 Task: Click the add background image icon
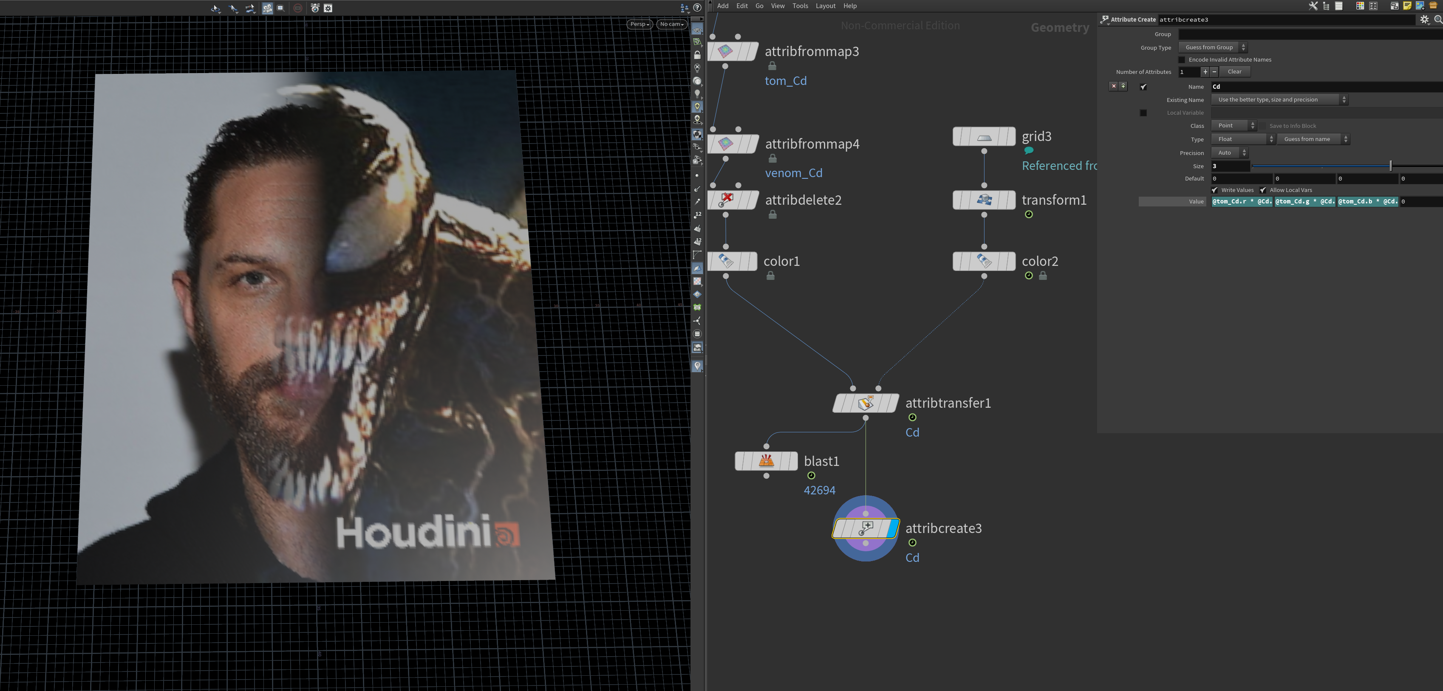pos(1420,6)
